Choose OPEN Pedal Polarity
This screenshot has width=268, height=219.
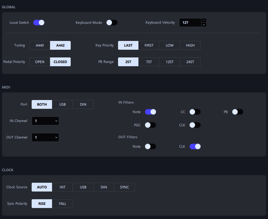point(40,62)
